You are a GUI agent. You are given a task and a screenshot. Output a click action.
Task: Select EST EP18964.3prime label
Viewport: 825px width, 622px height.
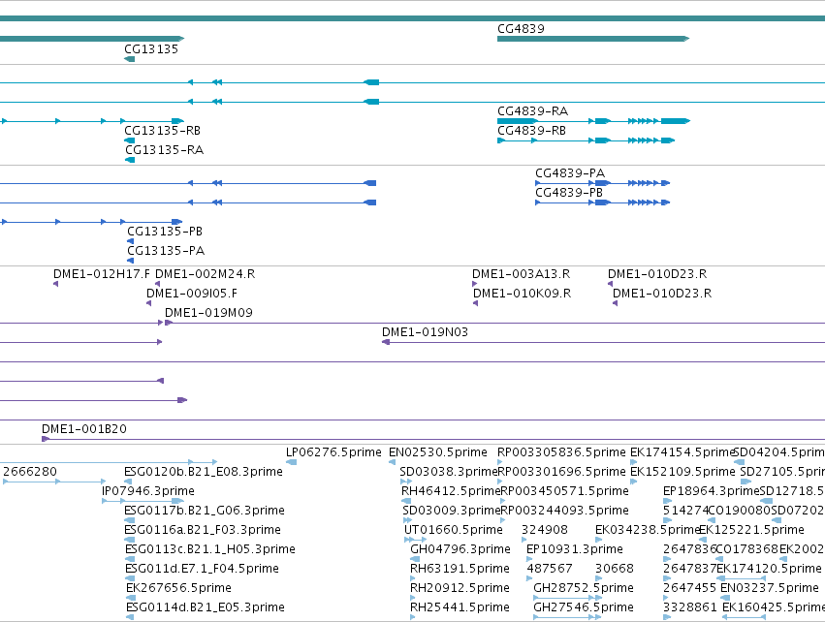click(712, 491)
